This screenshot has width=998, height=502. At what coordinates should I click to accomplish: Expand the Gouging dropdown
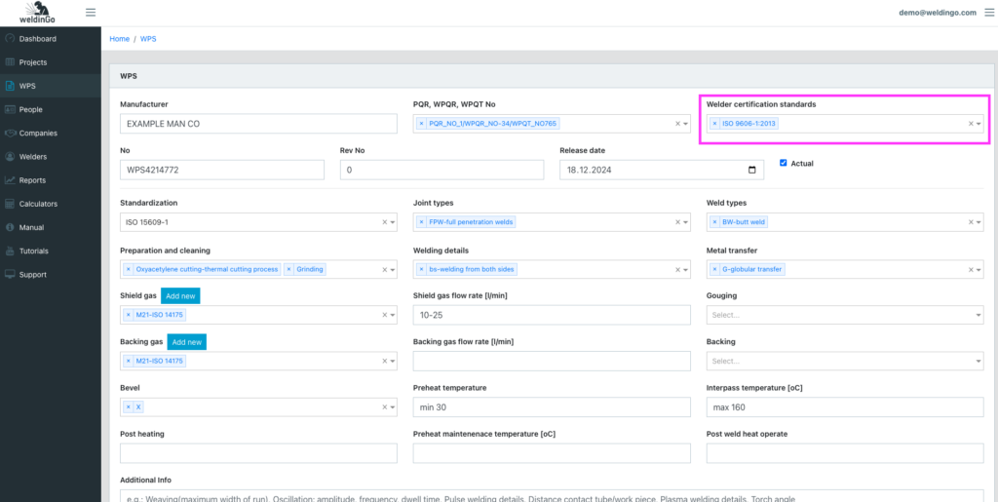(978, 316)
